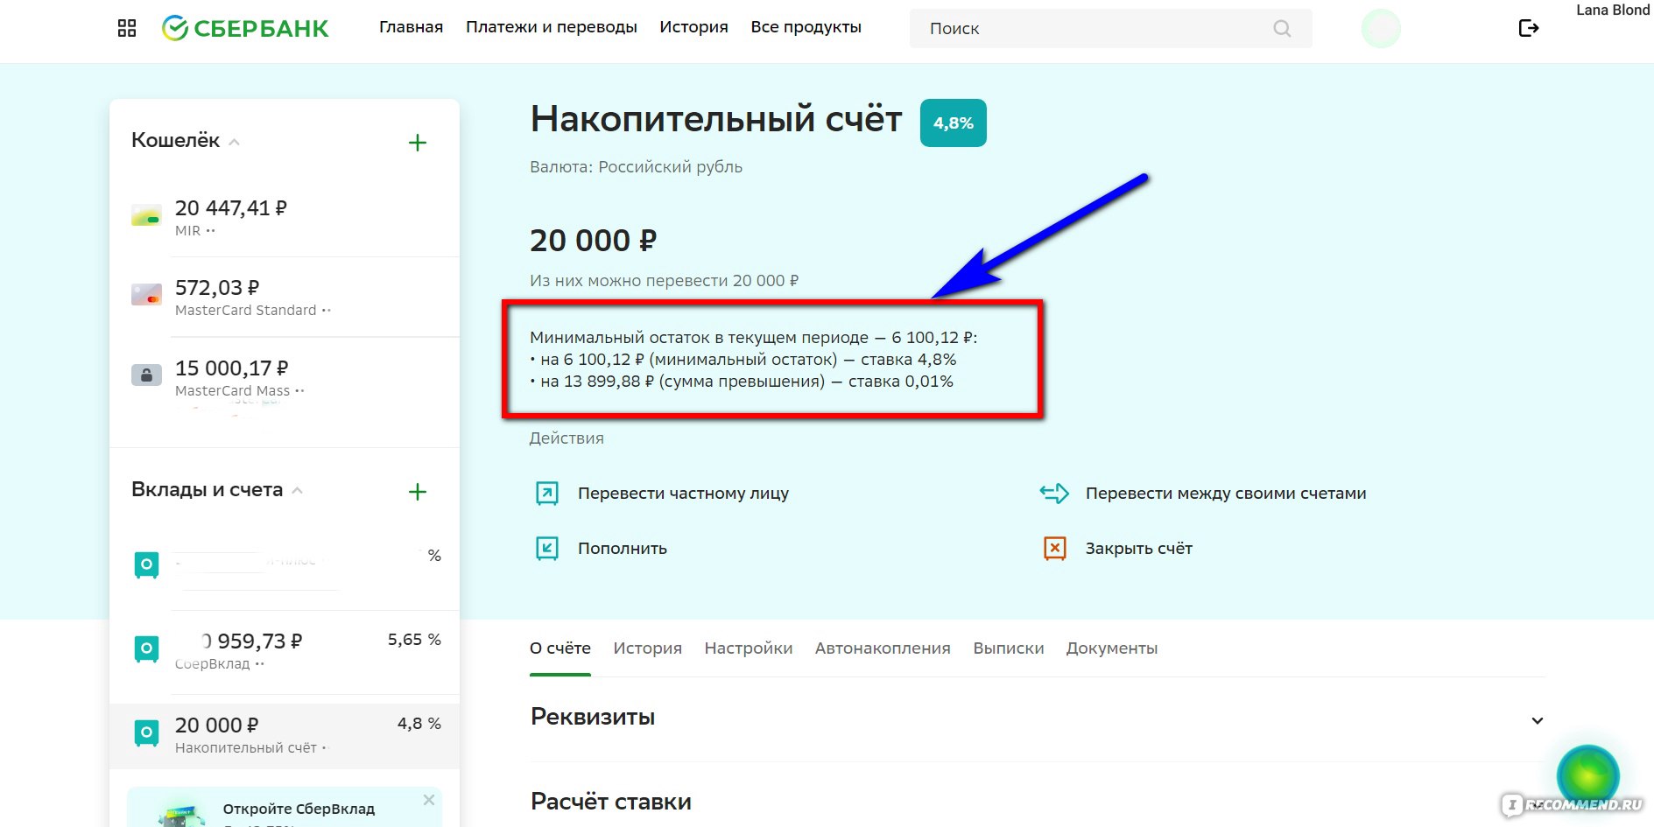Image resolution: width=1654 pixels, height=827 pixels.
Task: Switch to the История account tab
Action: pyautogui.click(x=647, y=648)
